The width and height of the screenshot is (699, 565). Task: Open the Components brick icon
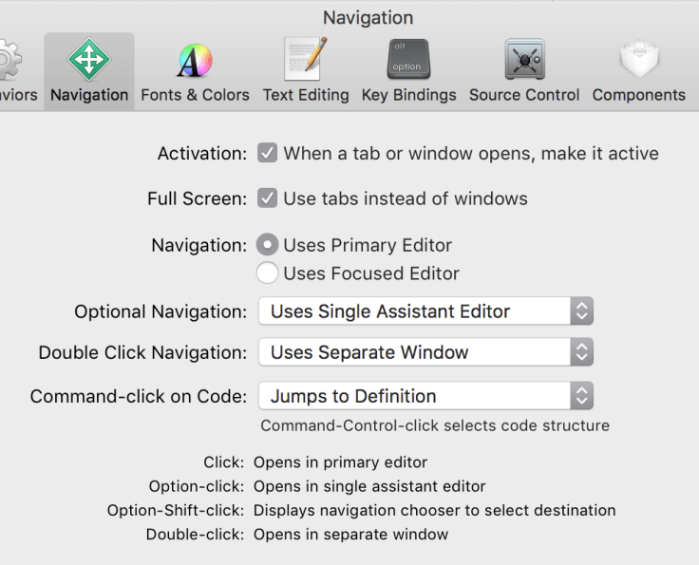638,61
